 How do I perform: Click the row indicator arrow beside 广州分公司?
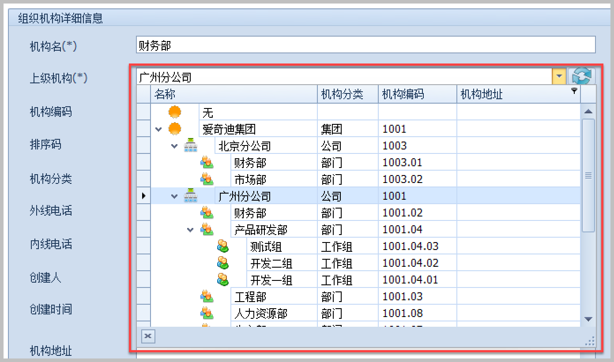coord(143,196)
